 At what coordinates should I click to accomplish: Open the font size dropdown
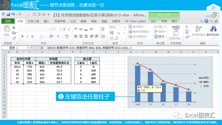[60, 29]
